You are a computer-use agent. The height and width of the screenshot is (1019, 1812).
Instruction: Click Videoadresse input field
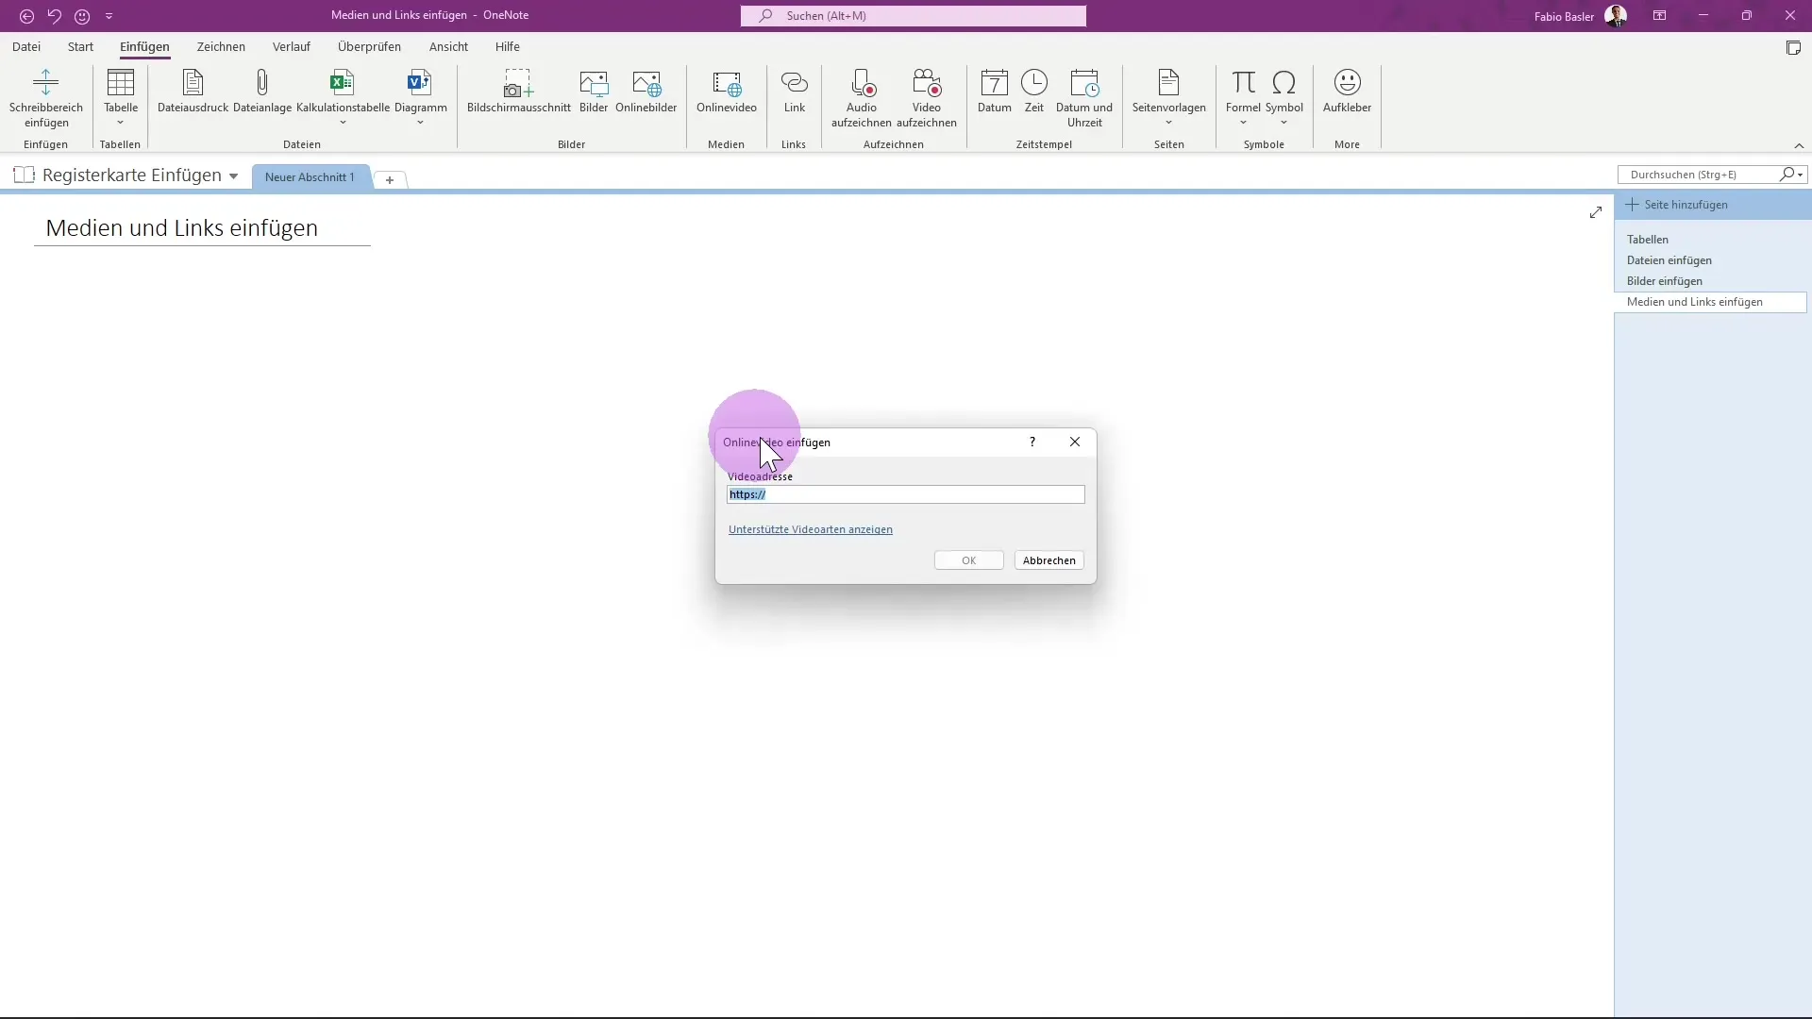pyautogui.click(x=906, y=494)
